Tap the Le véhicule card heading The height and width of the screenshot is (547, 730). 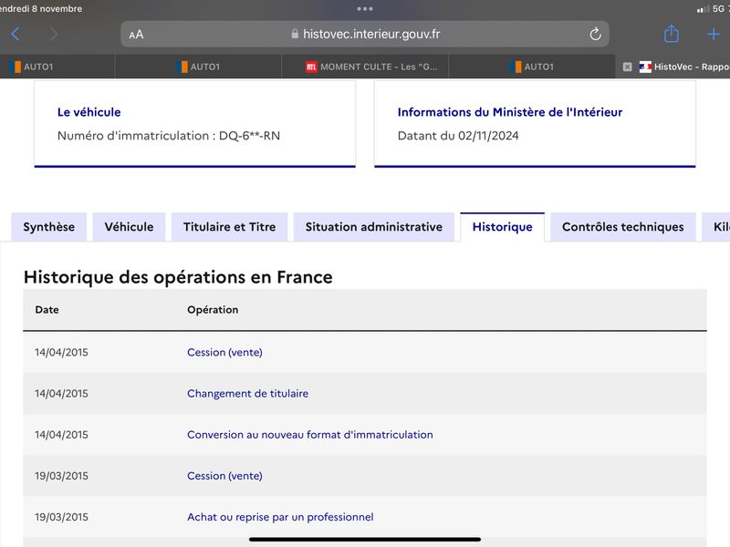pyautogui.click(x=89, y=112)
